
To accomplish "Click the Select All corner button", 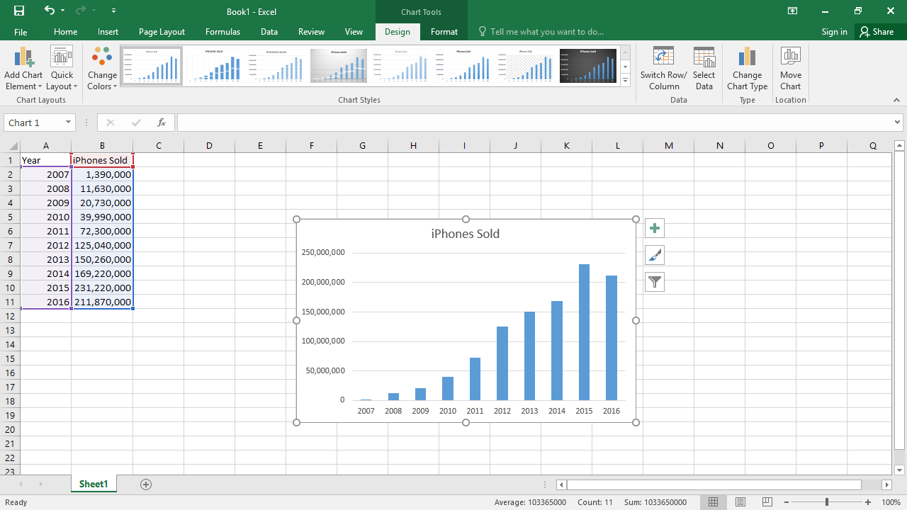I will 10,145.
